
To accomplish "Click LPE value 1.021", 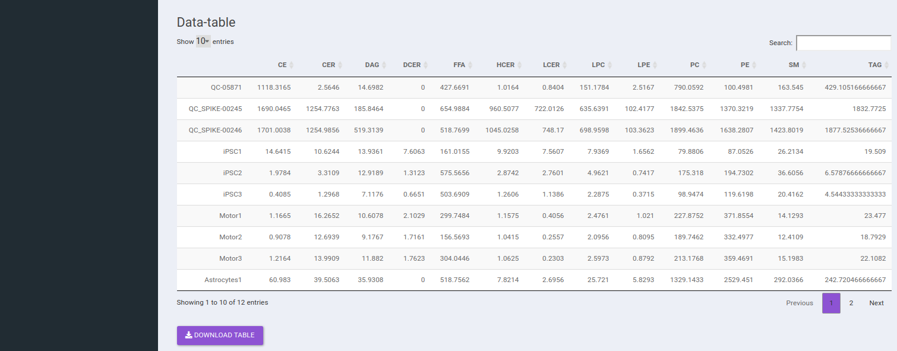I will coord(645,216).
